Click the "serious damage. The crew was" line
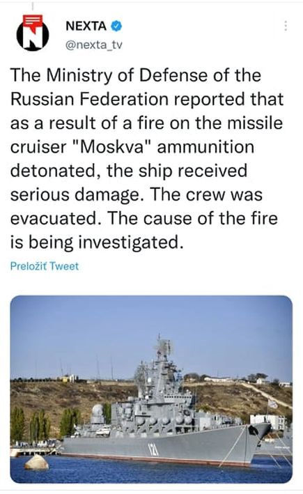The height and width of the screenshot is (494, 303). 137,194
